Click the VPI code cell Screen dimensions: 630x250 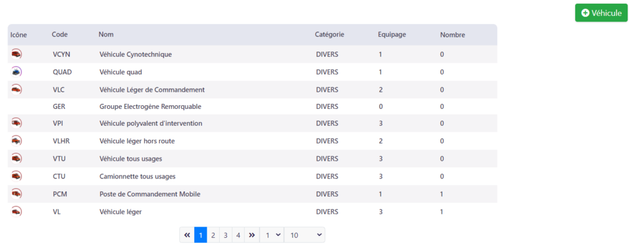57,123
